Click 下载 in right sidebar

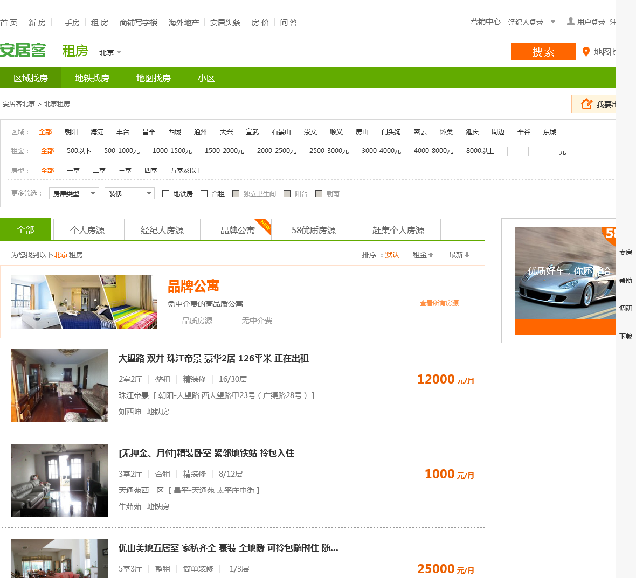(x=626, y=337)
